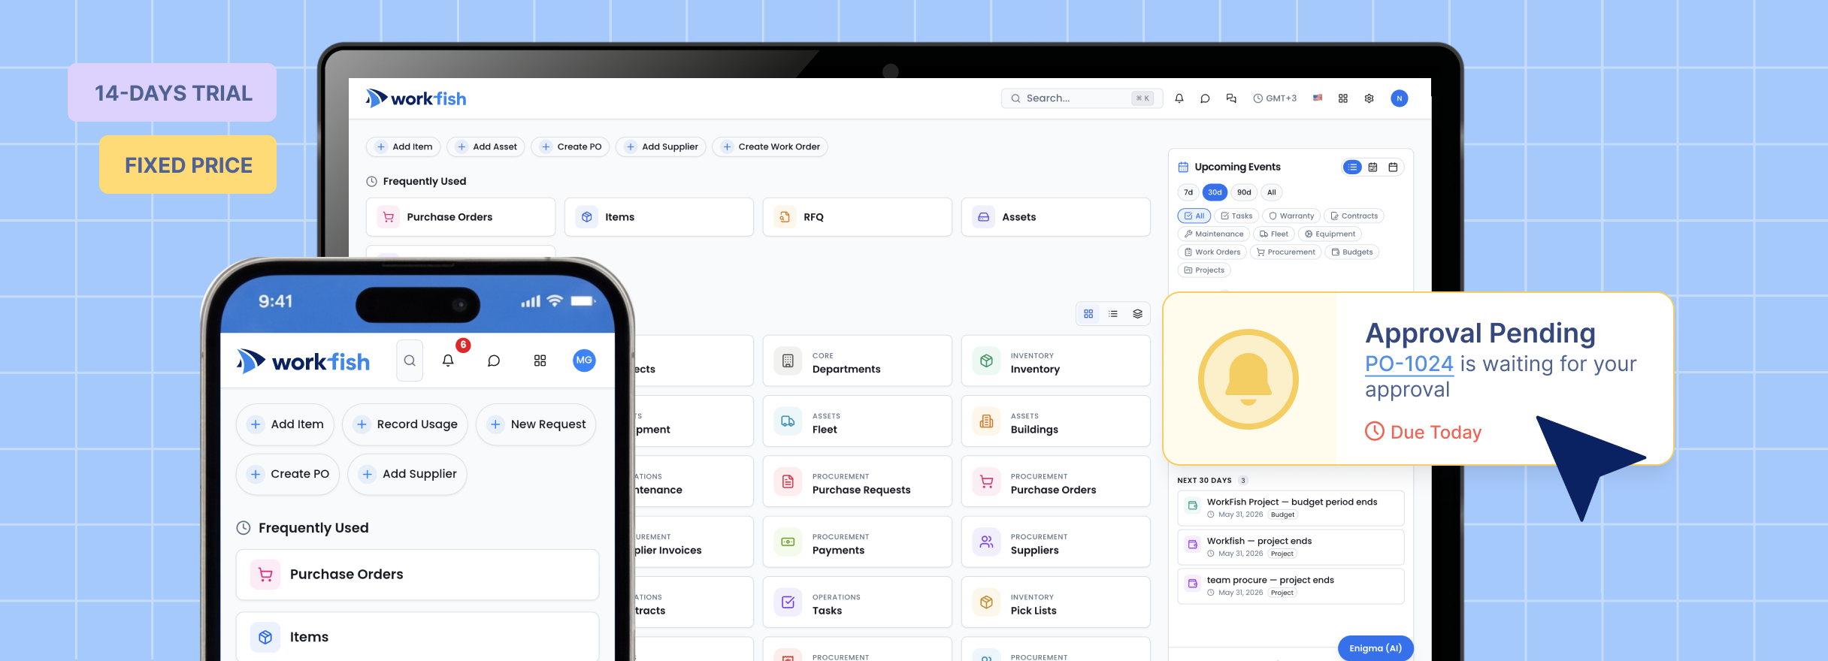This screenshot has height=661, width=1828.
Task: Open the Payments module card
Action: click(x=858, y=542)
